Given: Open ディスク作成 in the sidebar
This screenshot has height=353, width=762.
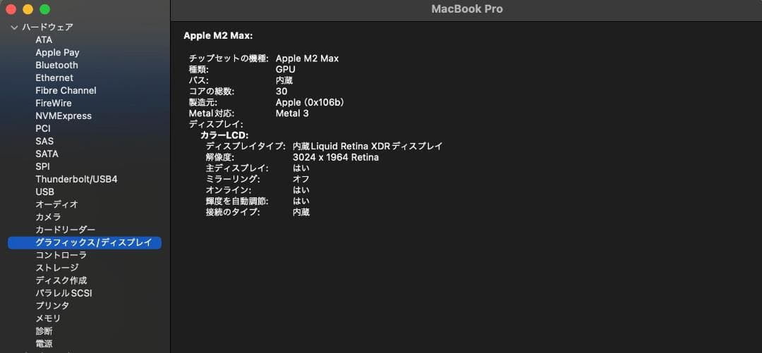Looking at the screenshot, I should tap(61, 280).
